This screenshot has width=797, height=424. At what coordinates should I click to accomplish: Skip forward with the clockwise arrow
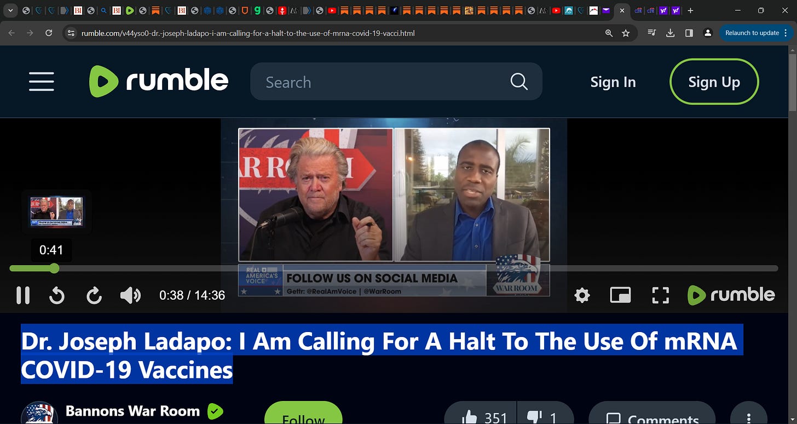[x=94, y=295]
